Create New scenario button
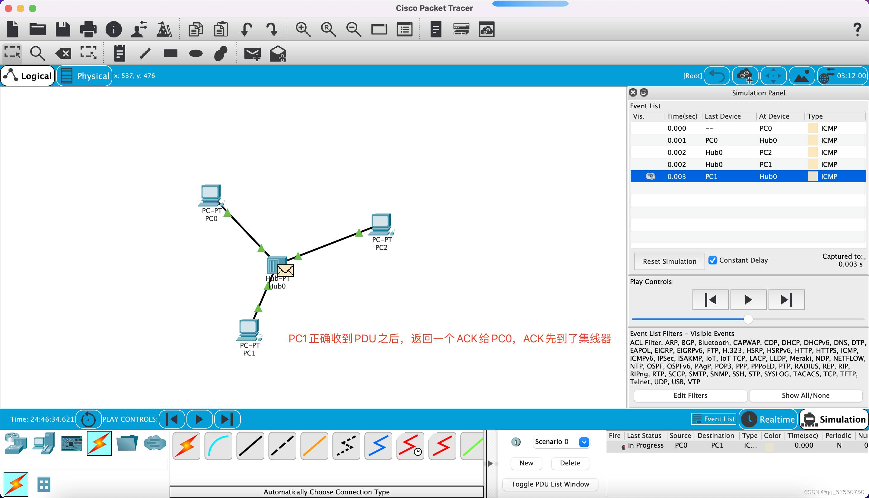This screenshot has width=869, height=498. 526,463
